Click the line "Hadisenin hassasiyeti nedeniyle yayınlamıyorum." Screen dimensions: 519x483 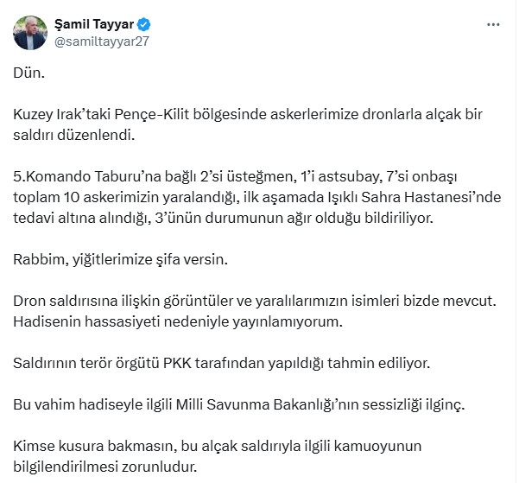[177, 321]
